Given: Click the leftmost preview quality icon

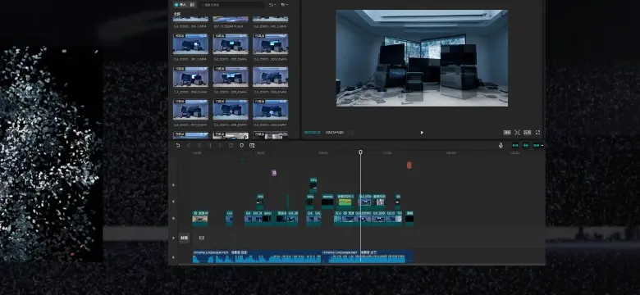Looking at the screenshot, I should [507, 133].
